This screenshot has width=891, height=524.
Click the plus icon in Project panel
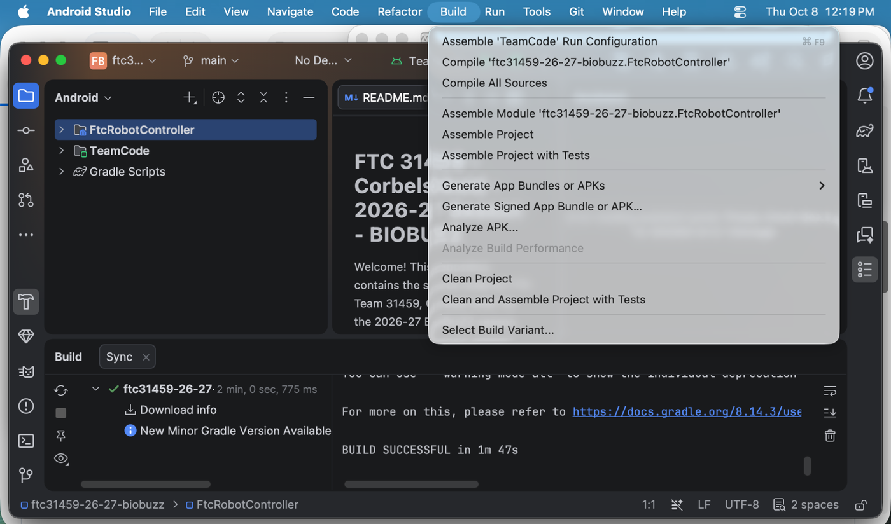(x=190, y=97)
